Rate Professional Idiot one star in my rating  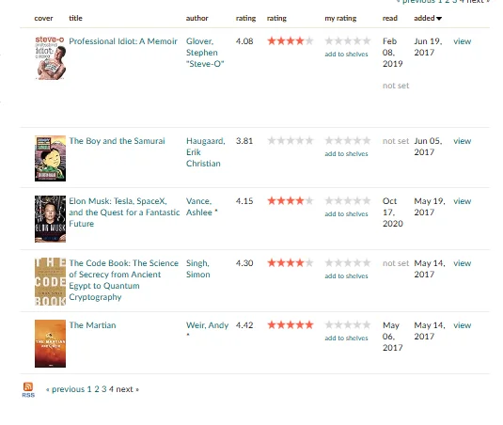pos(329,41)
